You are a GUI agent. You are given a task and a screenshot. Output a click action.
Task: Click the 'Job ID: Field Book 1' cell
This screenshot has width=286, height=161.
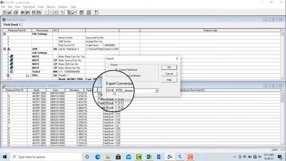[x=71, y=49]
